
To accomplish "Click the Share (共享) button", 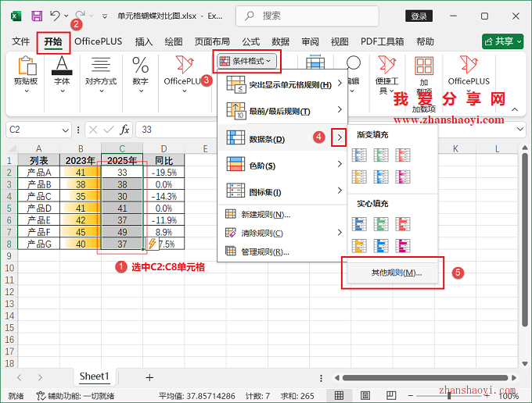I will [502, 41].
